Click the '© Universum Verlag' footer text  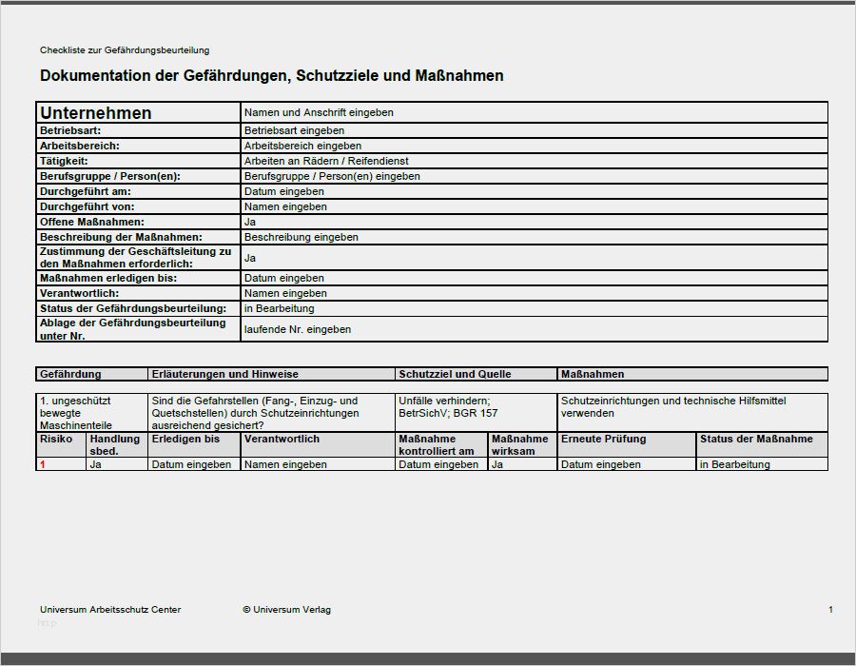(x=286, y=610)
